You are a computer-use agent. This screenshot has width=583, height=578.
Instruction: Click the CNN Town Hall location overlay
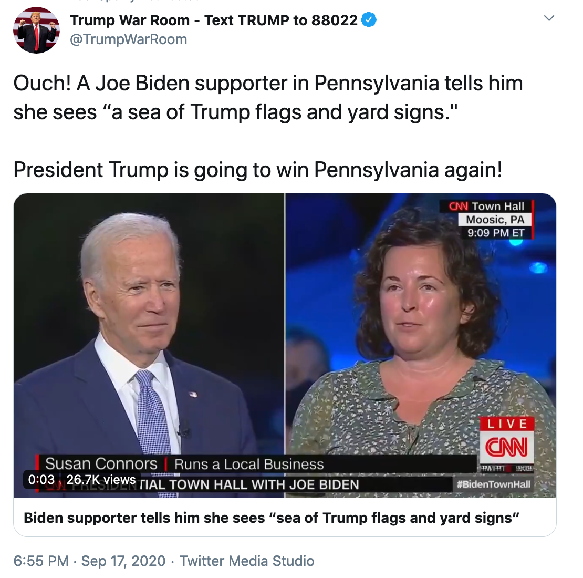tap(486, 220)
